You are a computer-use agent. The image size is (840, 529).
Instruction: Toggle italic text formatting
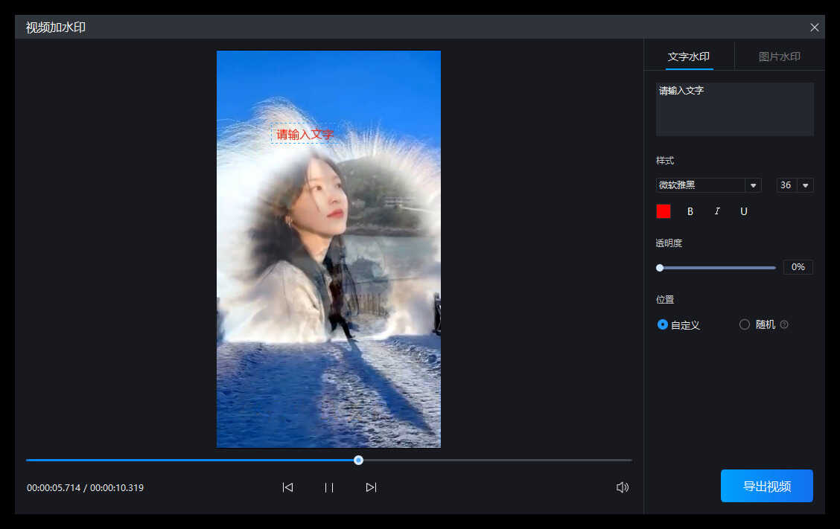(x=717, y=211)
